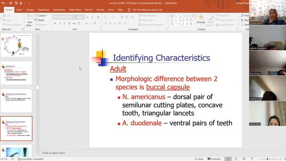The height and width of the screenshot is (161, 286).
Task: Click the Decrease List Level icon
Action: pyautogui.click(x=122, y=17)
